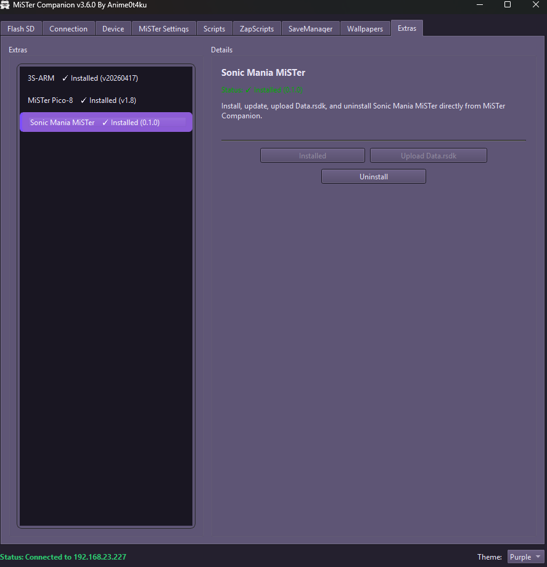Select 3S-ARM in the Extras list

click(106, 78)
